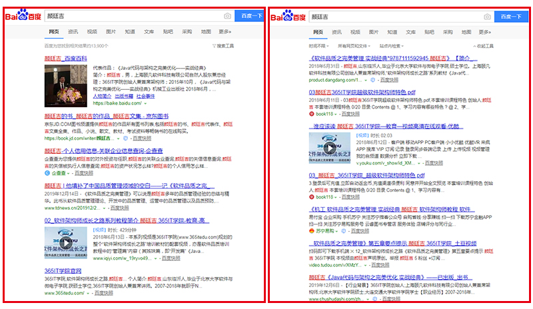Viewport: 533px width, 309px height.
Task: Play the 365ITEDU video thumbnail in left results
Action: tap(67, 241)
